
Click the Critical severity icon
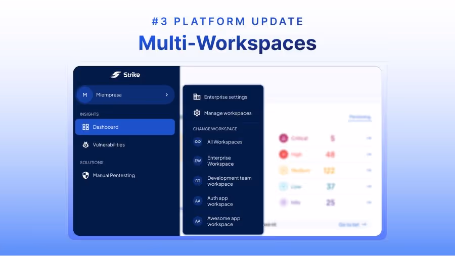284,138
